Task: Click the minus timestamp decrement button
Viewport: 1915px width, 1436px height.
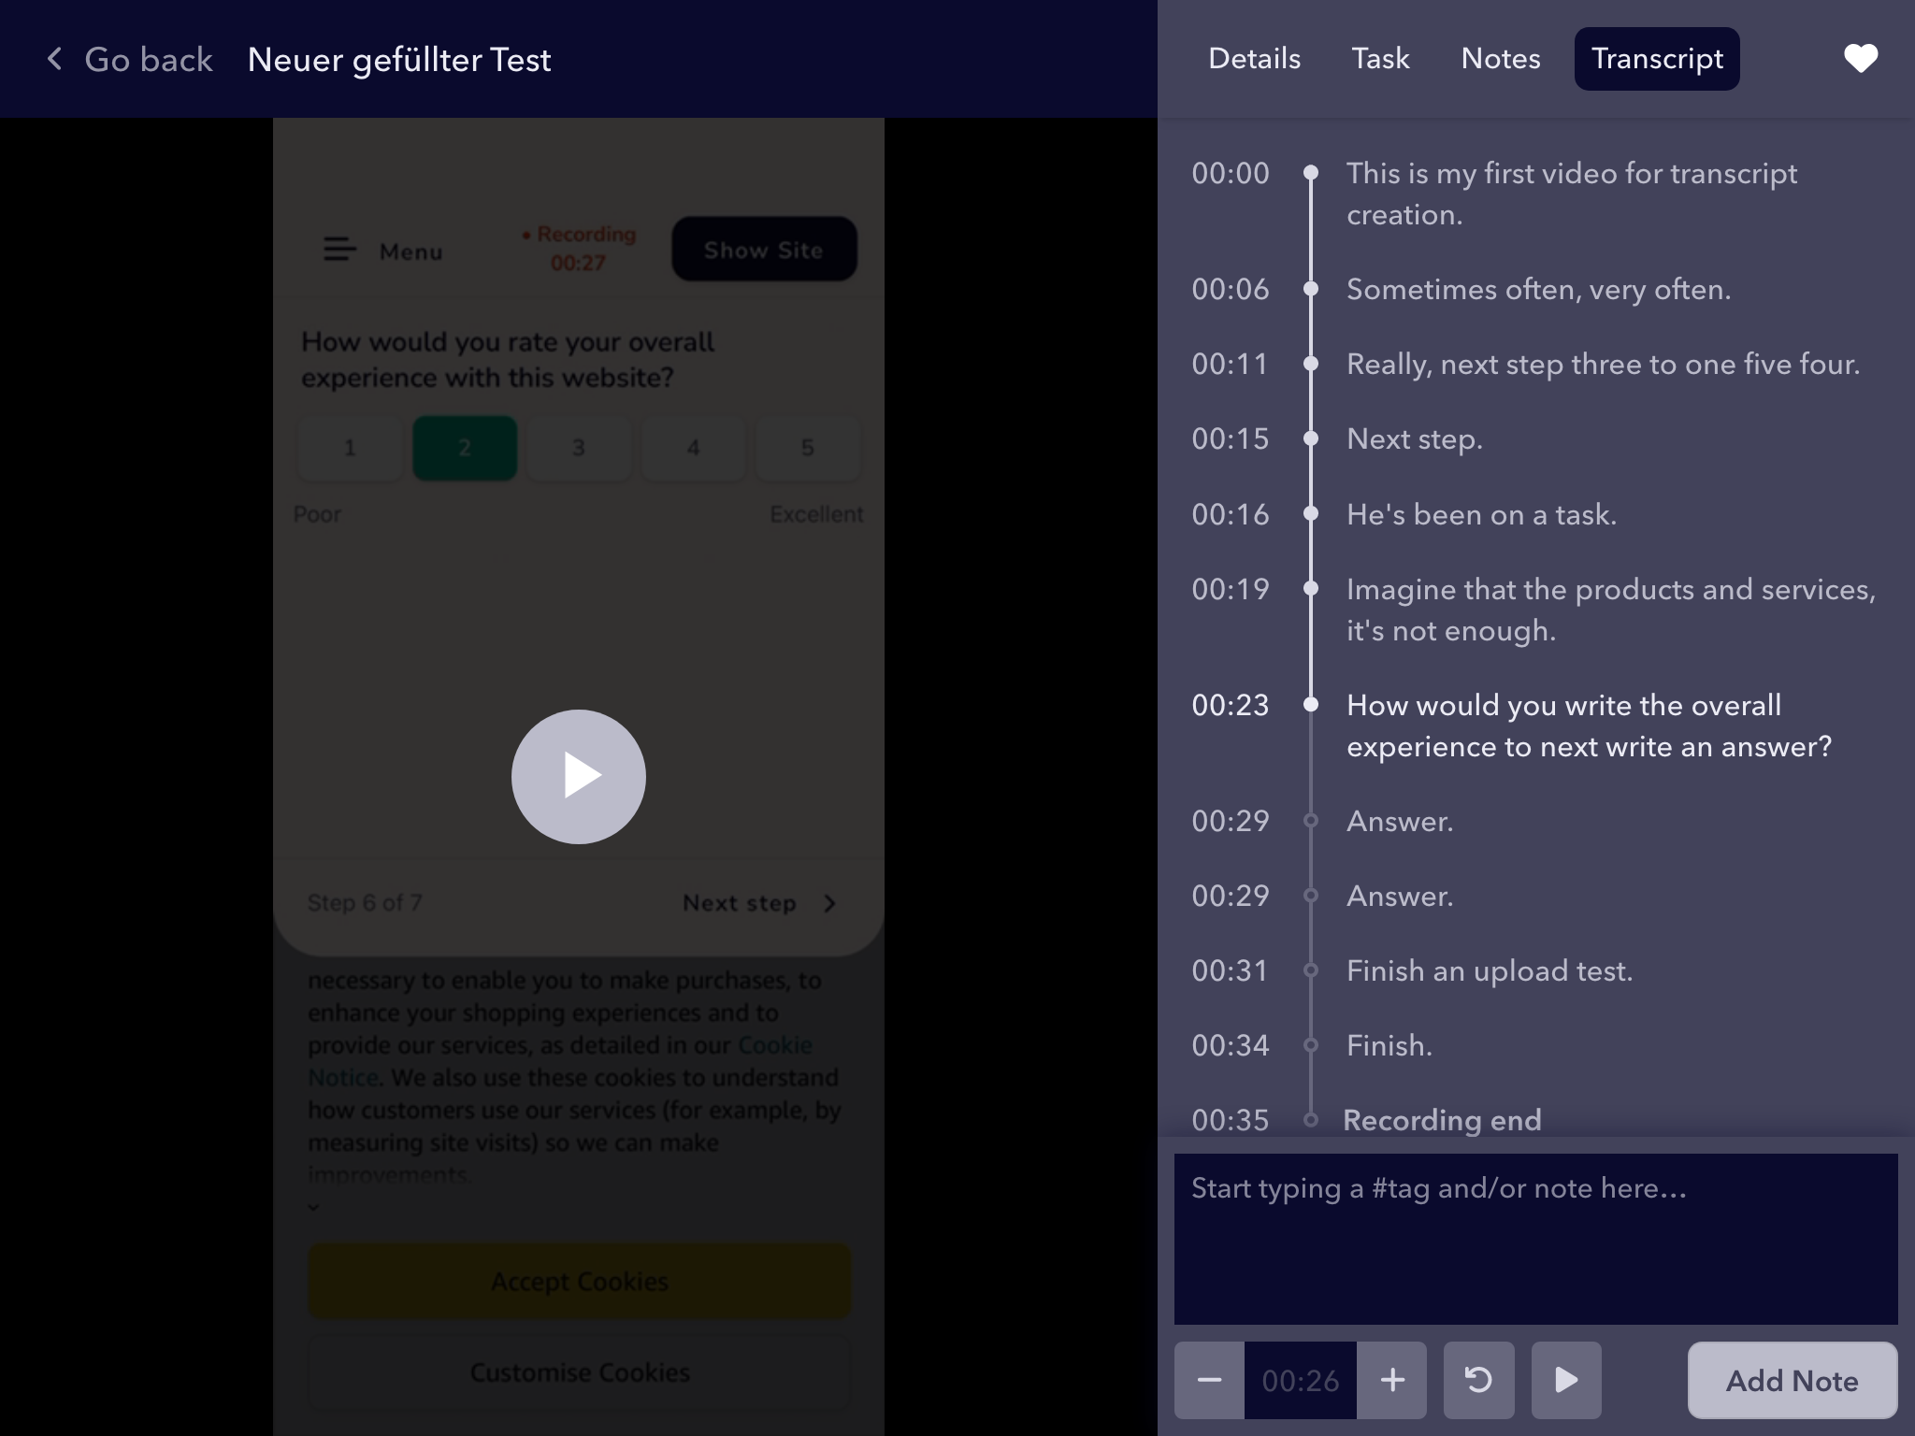Action: click(x=1209, y=1380)
